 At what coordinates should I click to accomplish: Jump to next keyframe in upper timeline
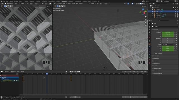pyautogui.click(x=78, y=72)
